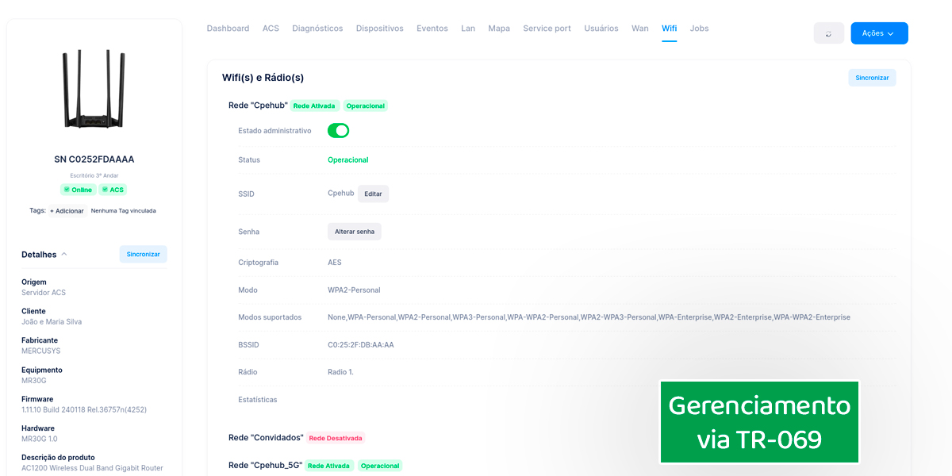
Task: Select the Jobs tab
Action: [699, 29]
